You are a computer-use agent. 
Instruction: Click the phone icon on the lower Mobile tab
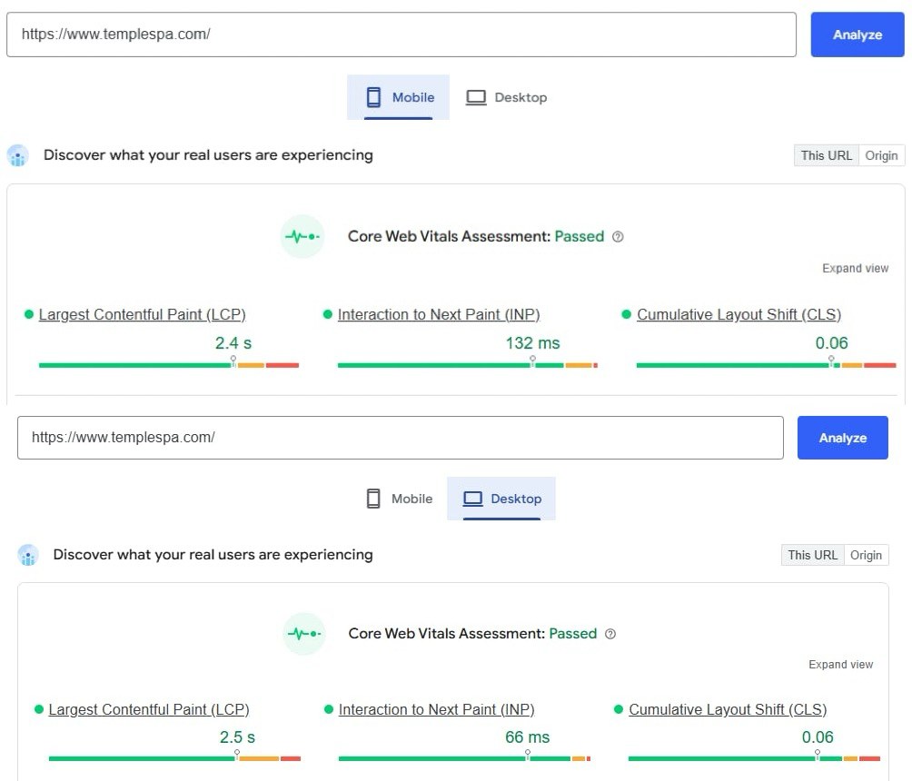[x=373, y=499]
